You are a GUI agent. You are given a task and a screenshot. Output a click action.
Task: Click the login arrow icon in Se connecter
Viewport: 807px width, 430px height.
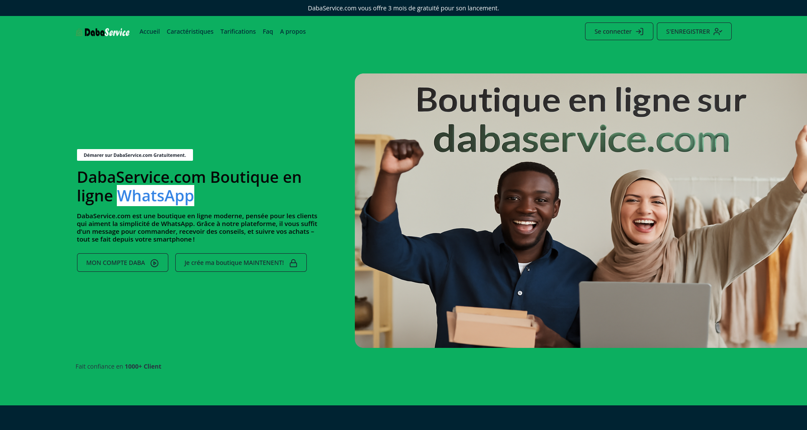(640, 32)
